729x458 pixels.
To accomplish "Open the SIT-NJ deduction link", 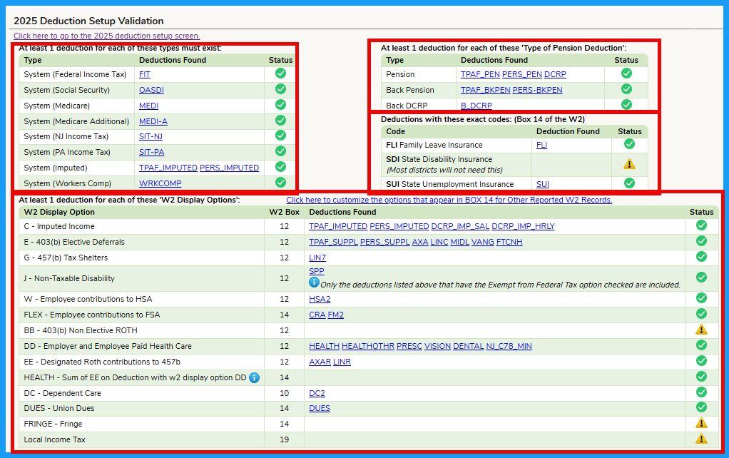I will click(151, 137).
